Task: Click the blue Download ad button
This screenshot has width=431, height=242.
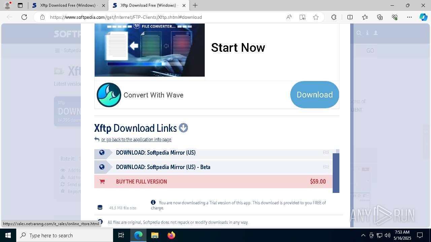Action: [x=314, y=94]
